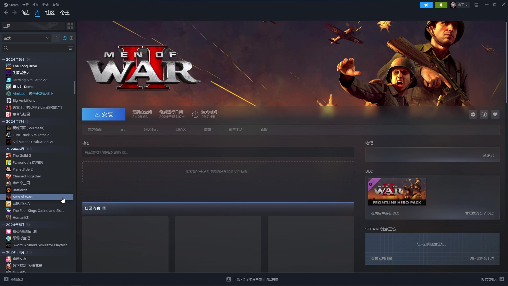Click 访问此创意工坊 link

(x=482, y=258)
